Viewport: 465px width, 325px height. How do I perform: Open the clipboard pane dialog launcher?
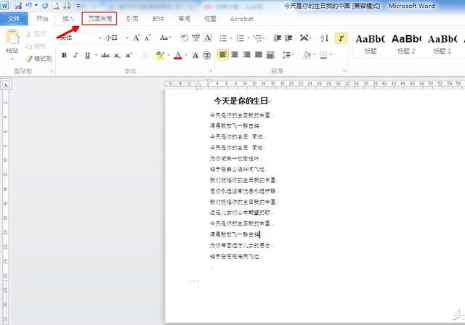(52, 71)
